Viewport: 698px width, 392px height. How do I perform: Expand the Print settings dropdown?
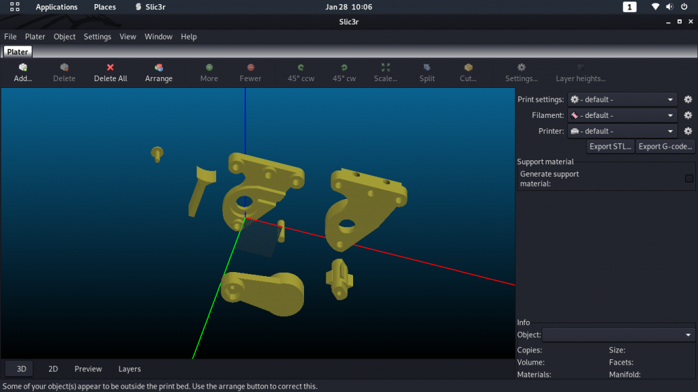pyautogui.click(x=622, y=100)
